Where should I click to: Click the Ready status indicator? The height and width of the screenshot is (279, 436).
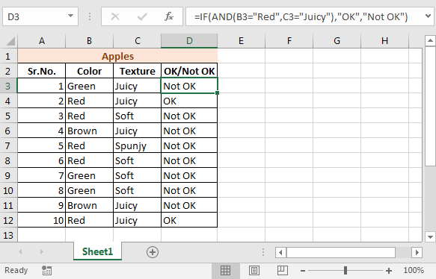point(16,270)
